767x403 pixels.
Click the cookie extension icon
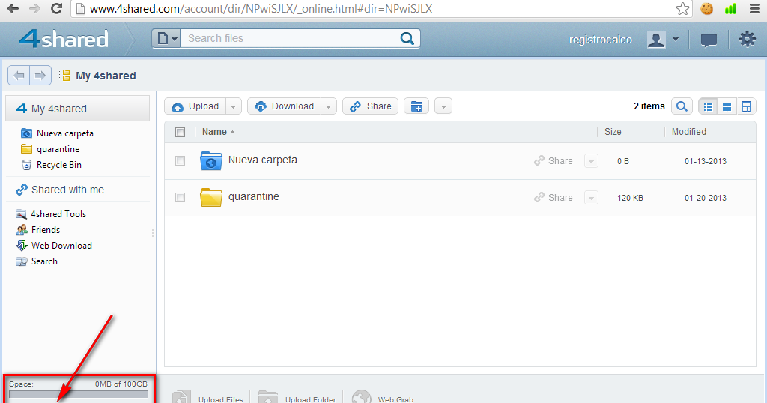(x=706, y=9)
